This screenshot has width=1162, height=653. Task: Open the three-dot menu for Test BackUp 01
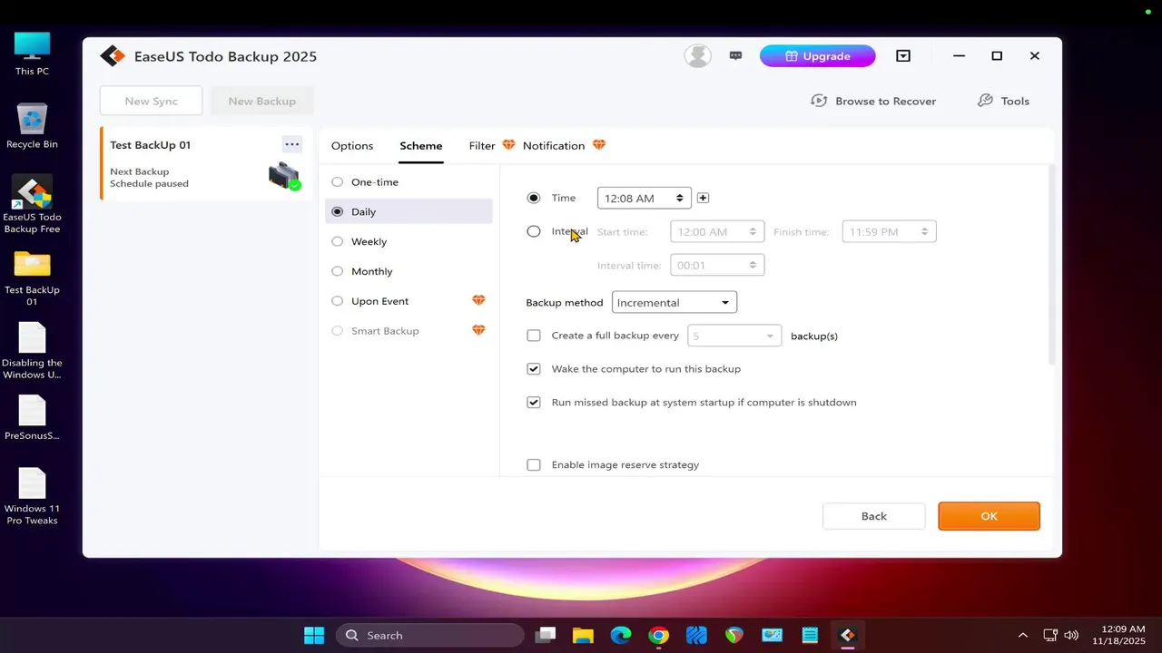291,144
